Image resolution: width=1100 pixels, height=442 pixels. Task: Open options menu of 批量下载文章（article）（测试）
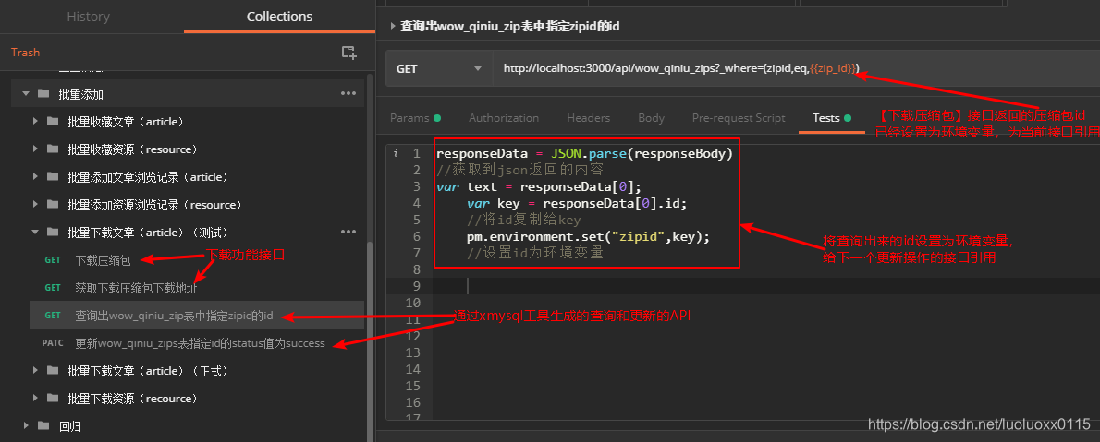click(x=348, y=232)
